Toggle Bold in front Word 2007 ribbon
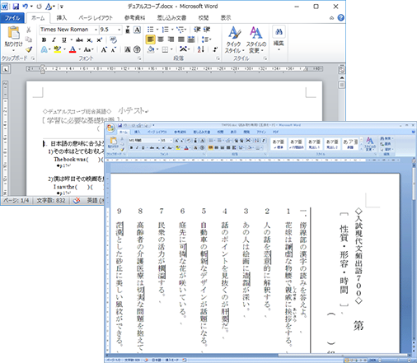 tap(131, 148)
